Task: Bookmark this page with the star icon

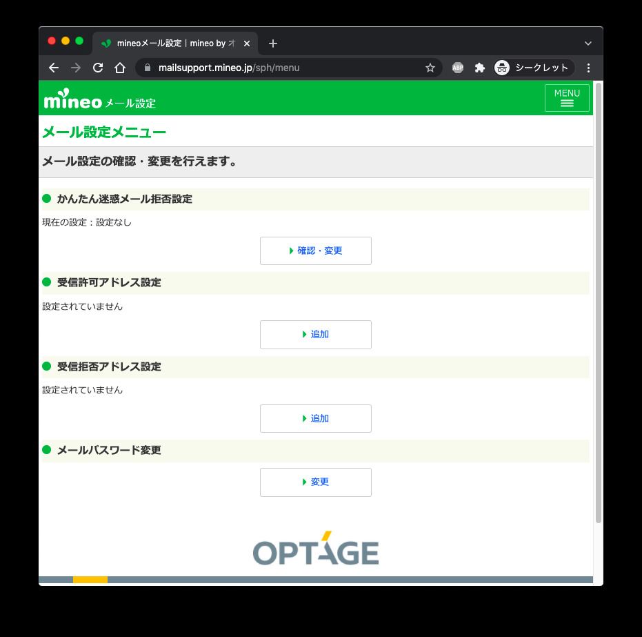Action: point(430,68)
